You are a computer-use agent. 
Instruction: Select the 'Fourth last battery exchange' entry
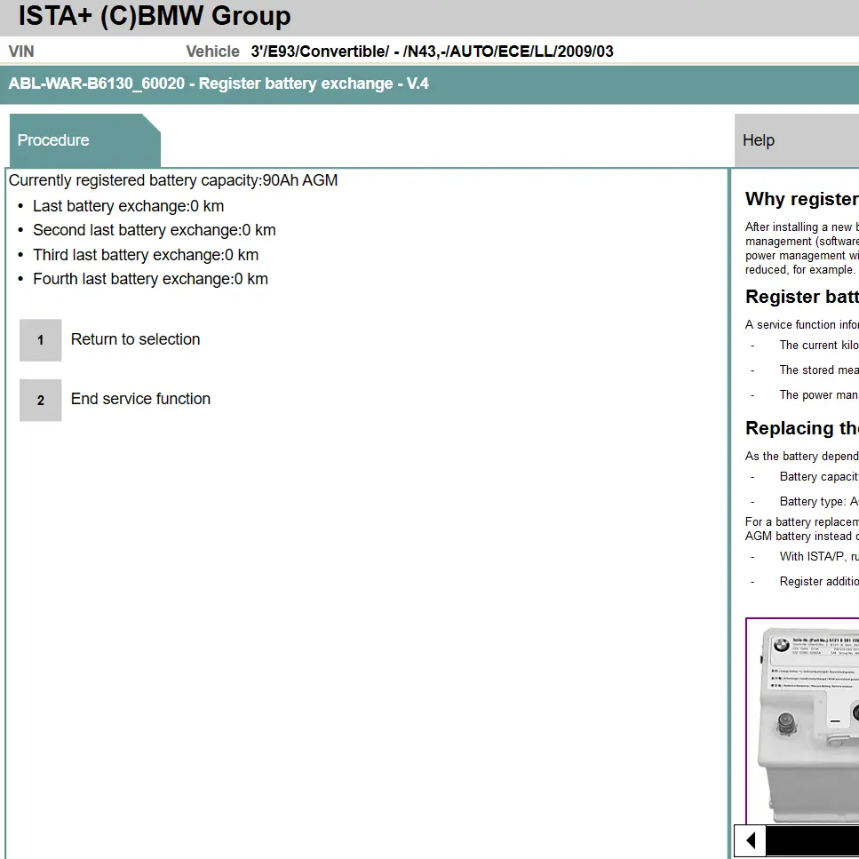[150, 279]
